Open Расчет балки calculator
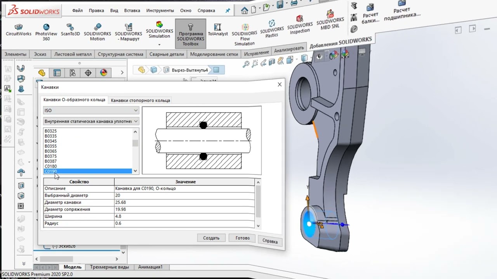 (x=370, y=14)
